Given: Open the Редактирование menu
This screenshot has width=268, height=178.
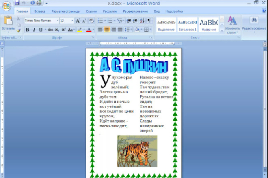Looking at the screenshot, I should coord(254,25).
